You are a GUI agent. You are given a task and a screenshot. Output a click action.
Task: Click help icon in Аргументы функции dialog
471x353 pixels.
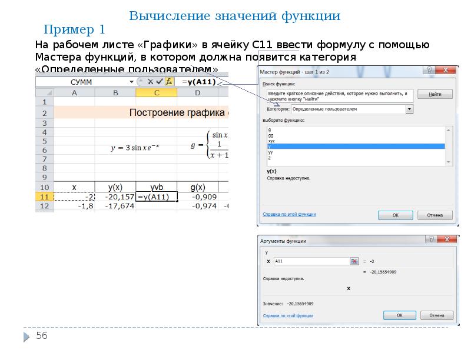[x=430, y=240]
